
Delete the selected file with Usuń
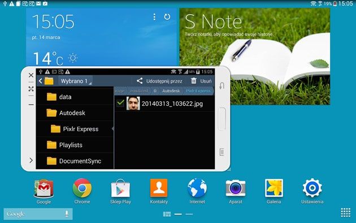pos(201,81)
